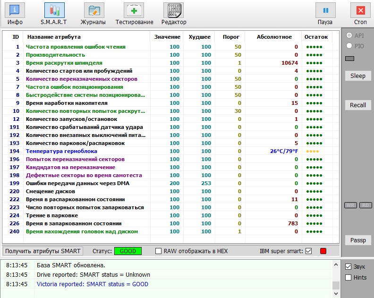Click the Значение column header
The image size is (374, 298).
click(167, 37)
